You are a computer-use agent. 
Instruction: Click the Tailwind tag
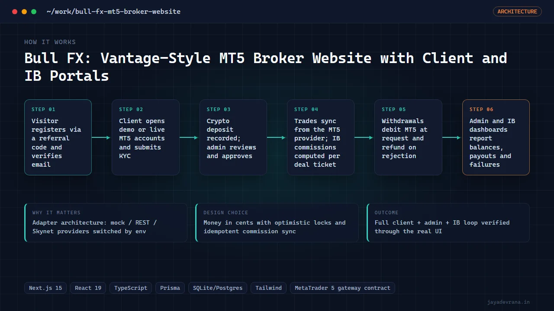[x=268, y=288]
